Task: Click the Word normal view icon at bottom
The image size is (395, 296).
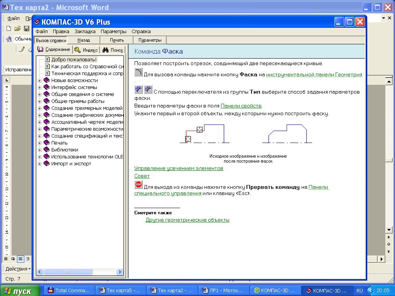Action: 6,259
